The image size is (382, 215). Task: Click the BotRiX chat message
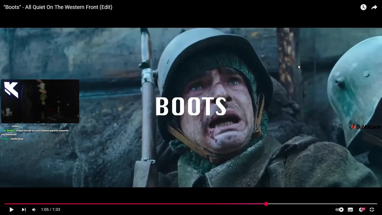[x=35, y=132]
